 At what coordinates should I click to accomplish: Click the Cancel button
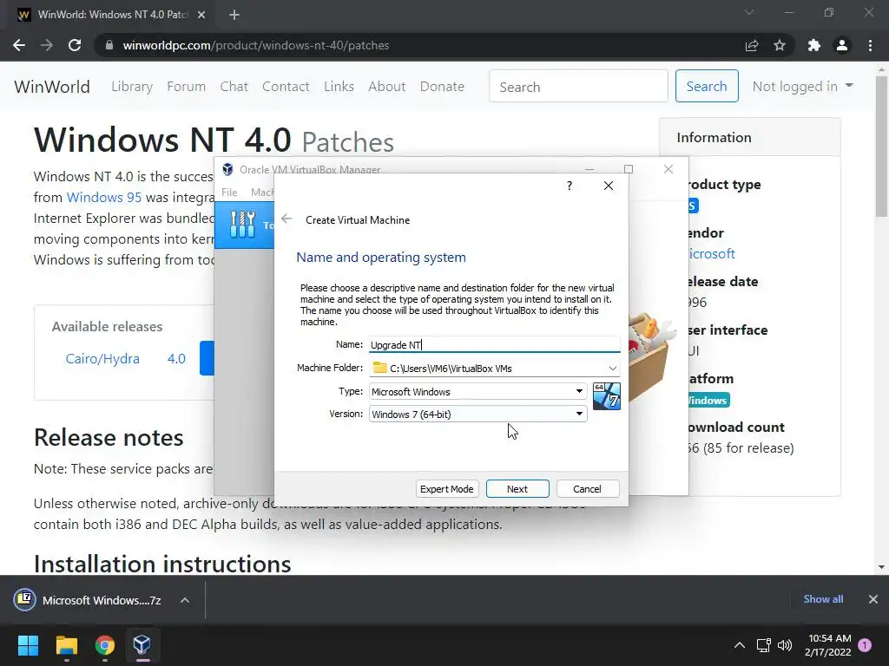[588, 489]
